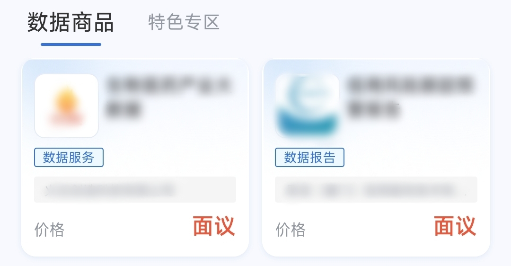Open blurred title of data service card
This screenshot has width=511, height=266.
click(169, 97)
